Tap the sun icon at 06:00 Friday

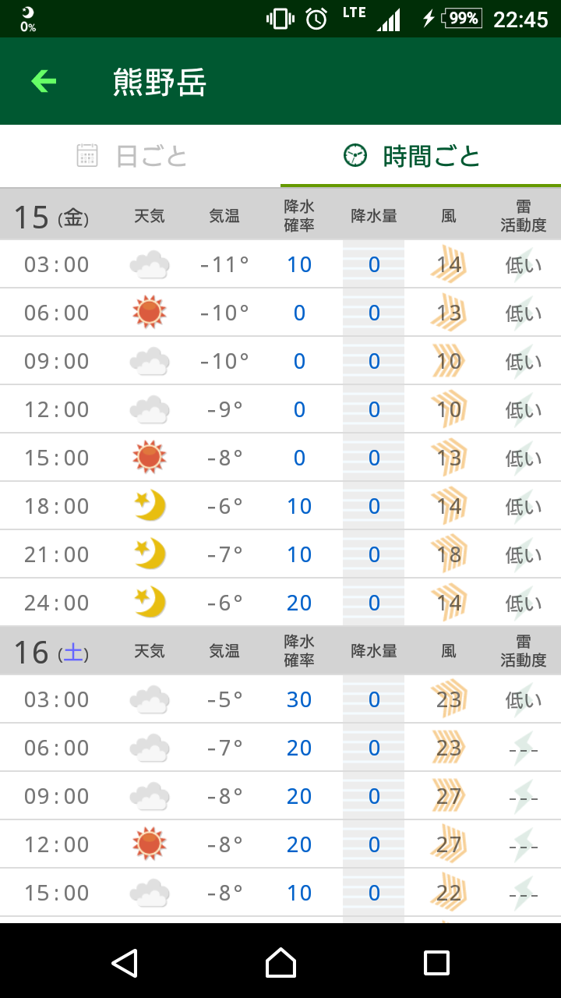tap(150, 313)
